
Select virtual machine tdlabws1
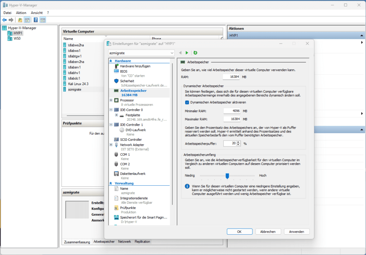click(74, 51)
